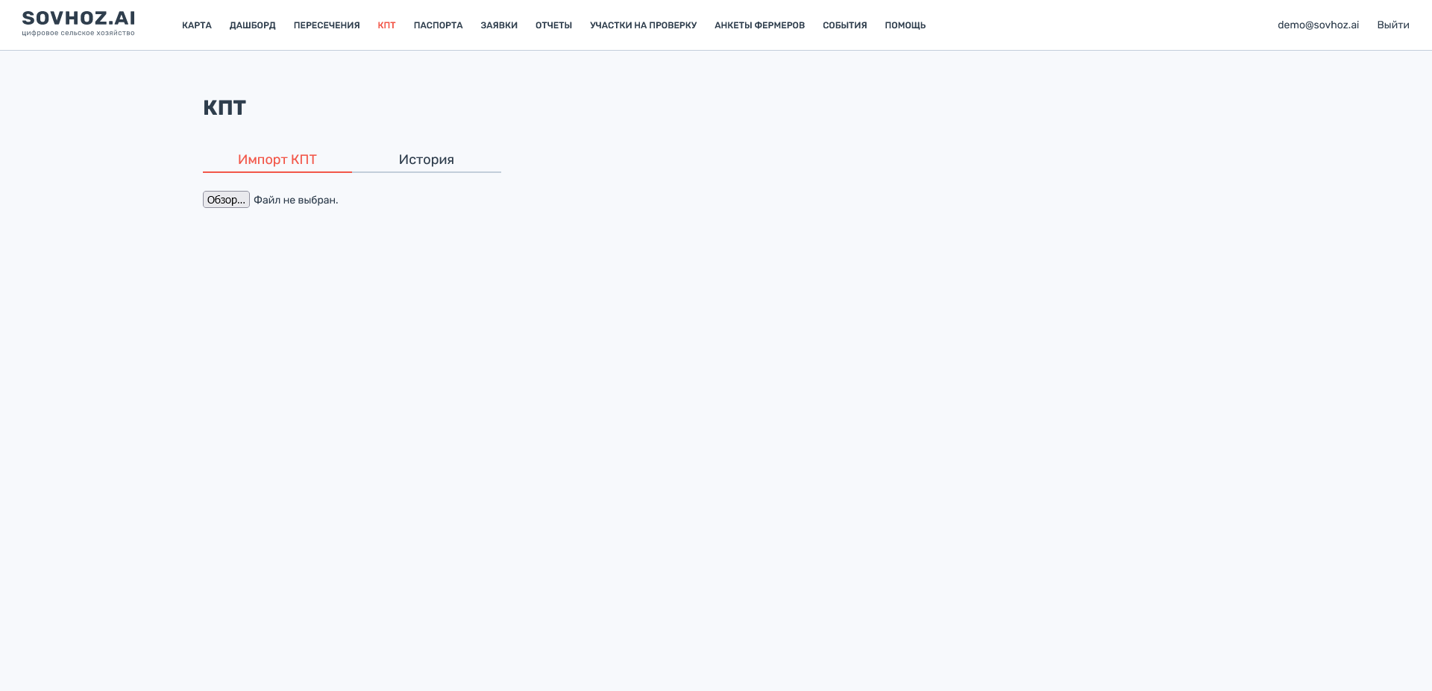Click the SOVHOZ.AI logo
This screenshot has width=1432, height=691.
pos(78,18)
